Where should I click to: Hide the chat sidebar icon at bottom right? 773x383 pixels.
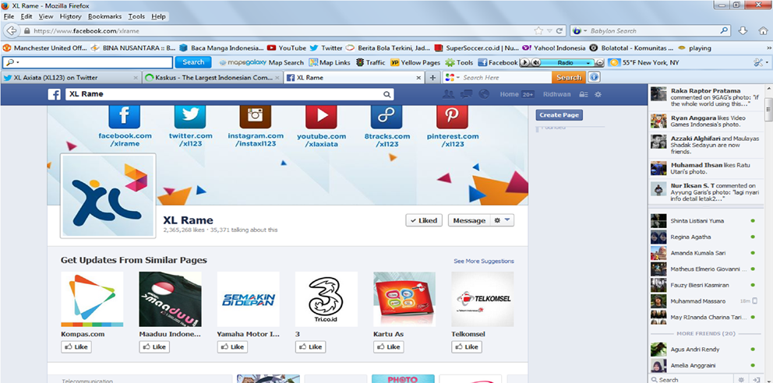tap(757, 379)
